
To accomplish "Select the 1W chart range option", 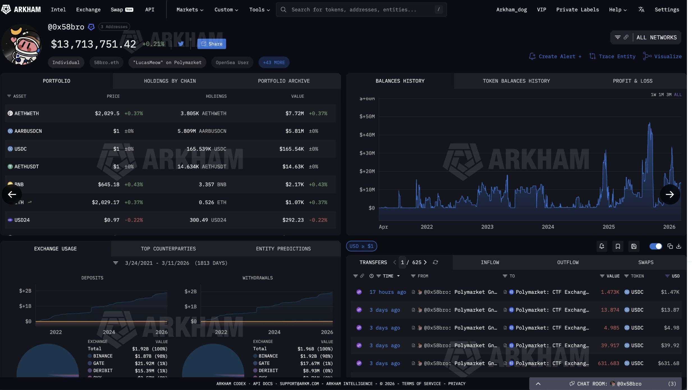I will [x=653, y=95].
